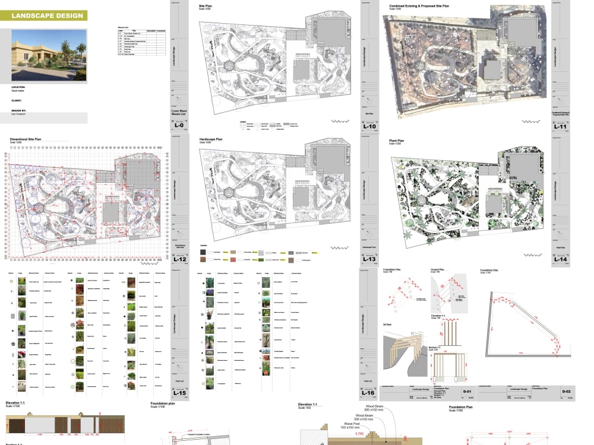
Task: Select the L-12 sheet number
Action: 180,259
